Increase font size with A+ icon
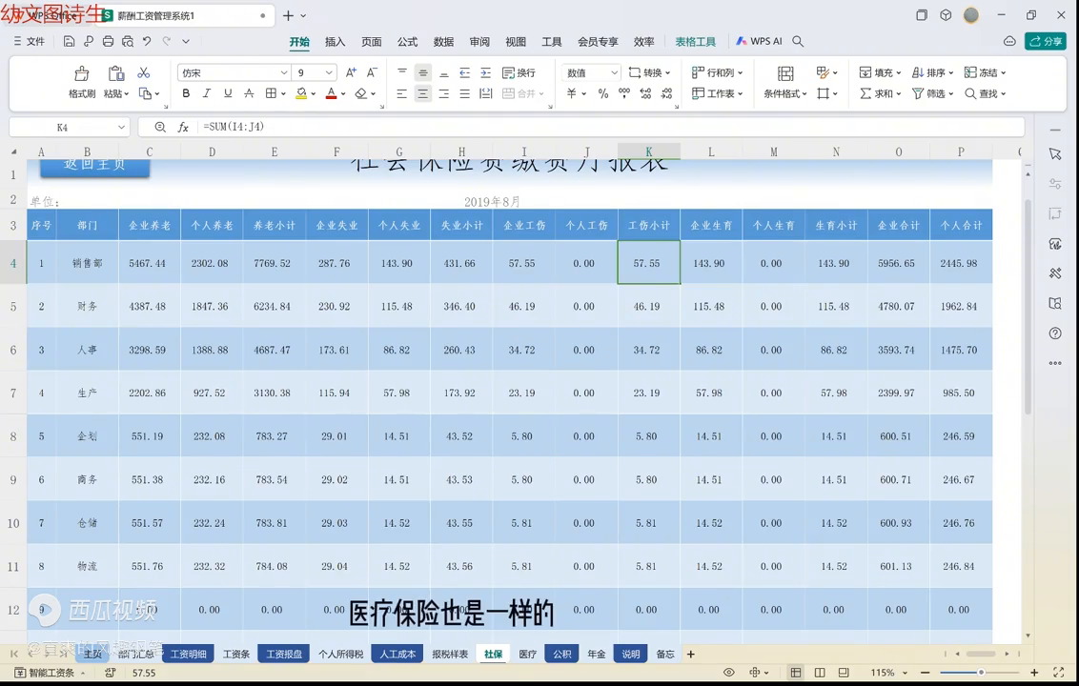 coord(351,72)
